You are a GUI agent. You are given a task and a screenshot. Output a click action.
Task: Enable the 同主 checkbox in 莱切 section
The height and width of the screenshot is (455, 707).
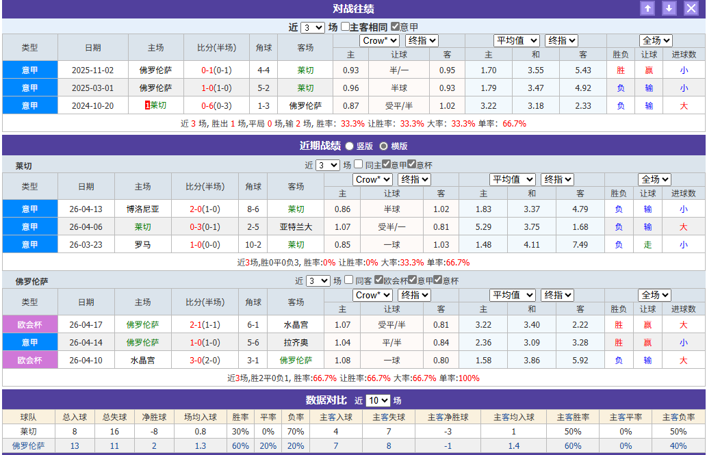coord(358,165)
